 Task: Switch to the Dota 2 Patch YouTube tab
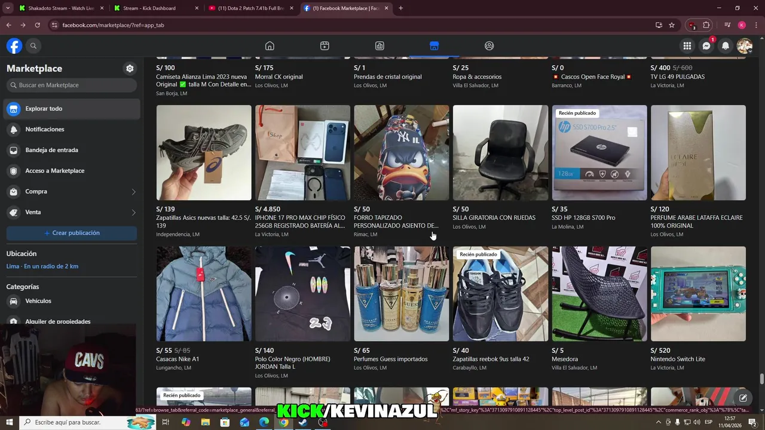click(251, 8)
